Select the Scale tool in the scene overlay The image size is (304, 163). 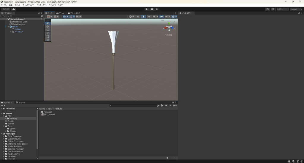click(x=48, y=33)
